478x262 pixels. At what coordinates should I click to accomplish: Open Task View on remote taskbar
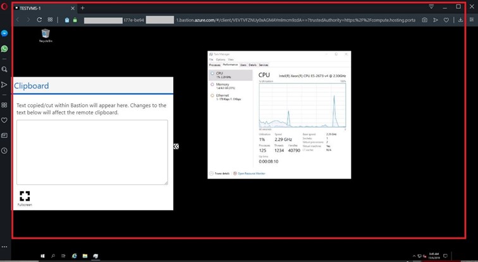tap(63, 256)
